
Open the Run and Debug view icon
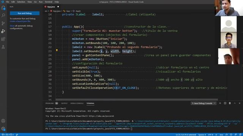tap(3, 31)
